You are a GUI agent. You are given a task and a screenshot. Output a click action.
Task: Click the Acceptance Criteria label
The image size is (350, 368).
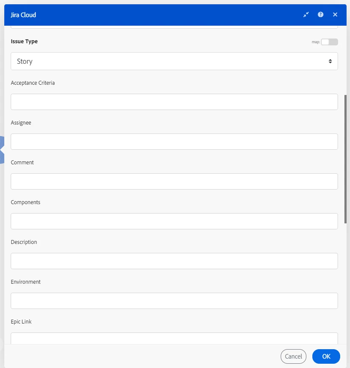coord(33,83)
